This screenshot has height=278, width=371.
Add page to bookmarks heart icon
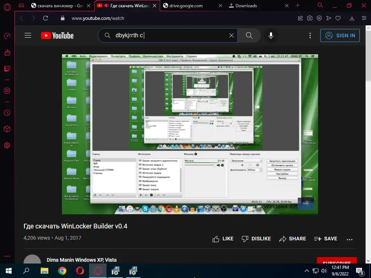point(338,18)
